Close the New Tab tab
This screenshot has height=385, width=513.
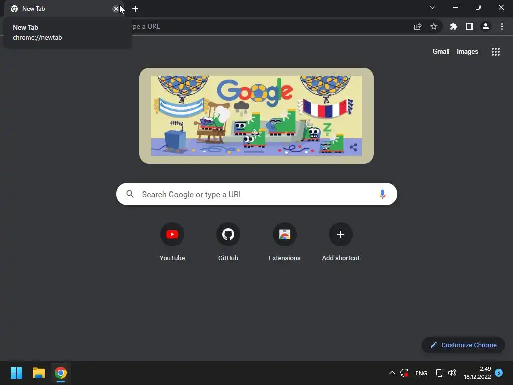[116, 9]
